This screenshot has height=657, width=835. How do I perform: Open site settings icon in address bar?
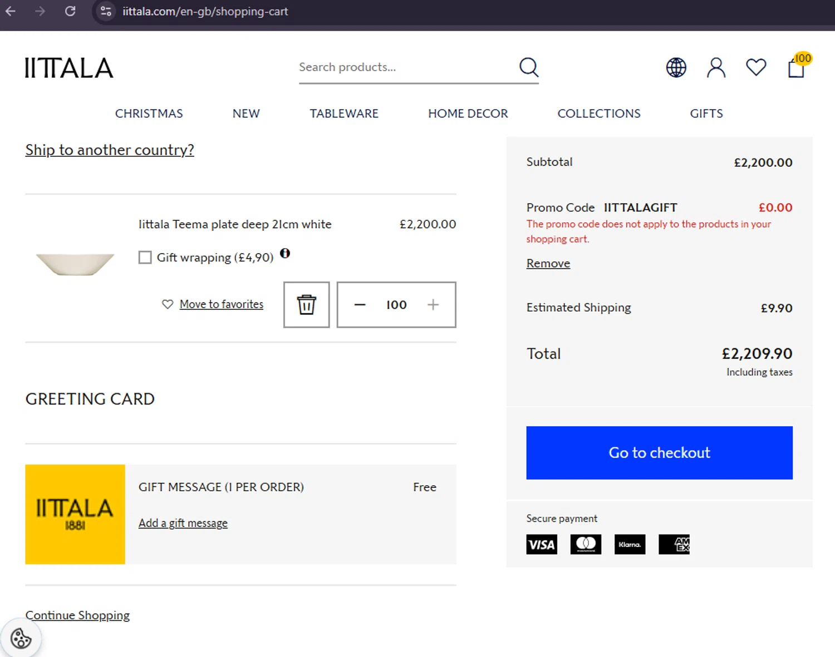tap(106, 11)
